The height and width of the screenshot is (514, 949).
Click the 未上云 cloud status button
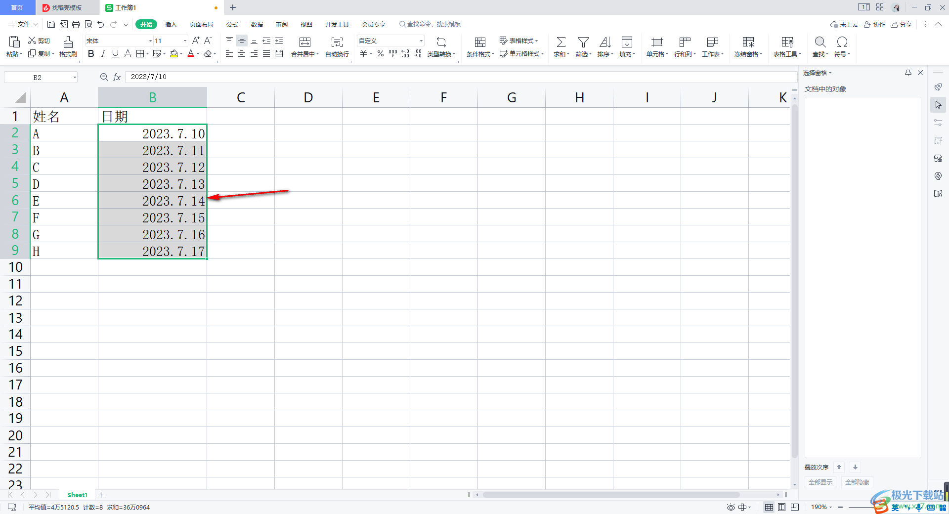[844, 24]
